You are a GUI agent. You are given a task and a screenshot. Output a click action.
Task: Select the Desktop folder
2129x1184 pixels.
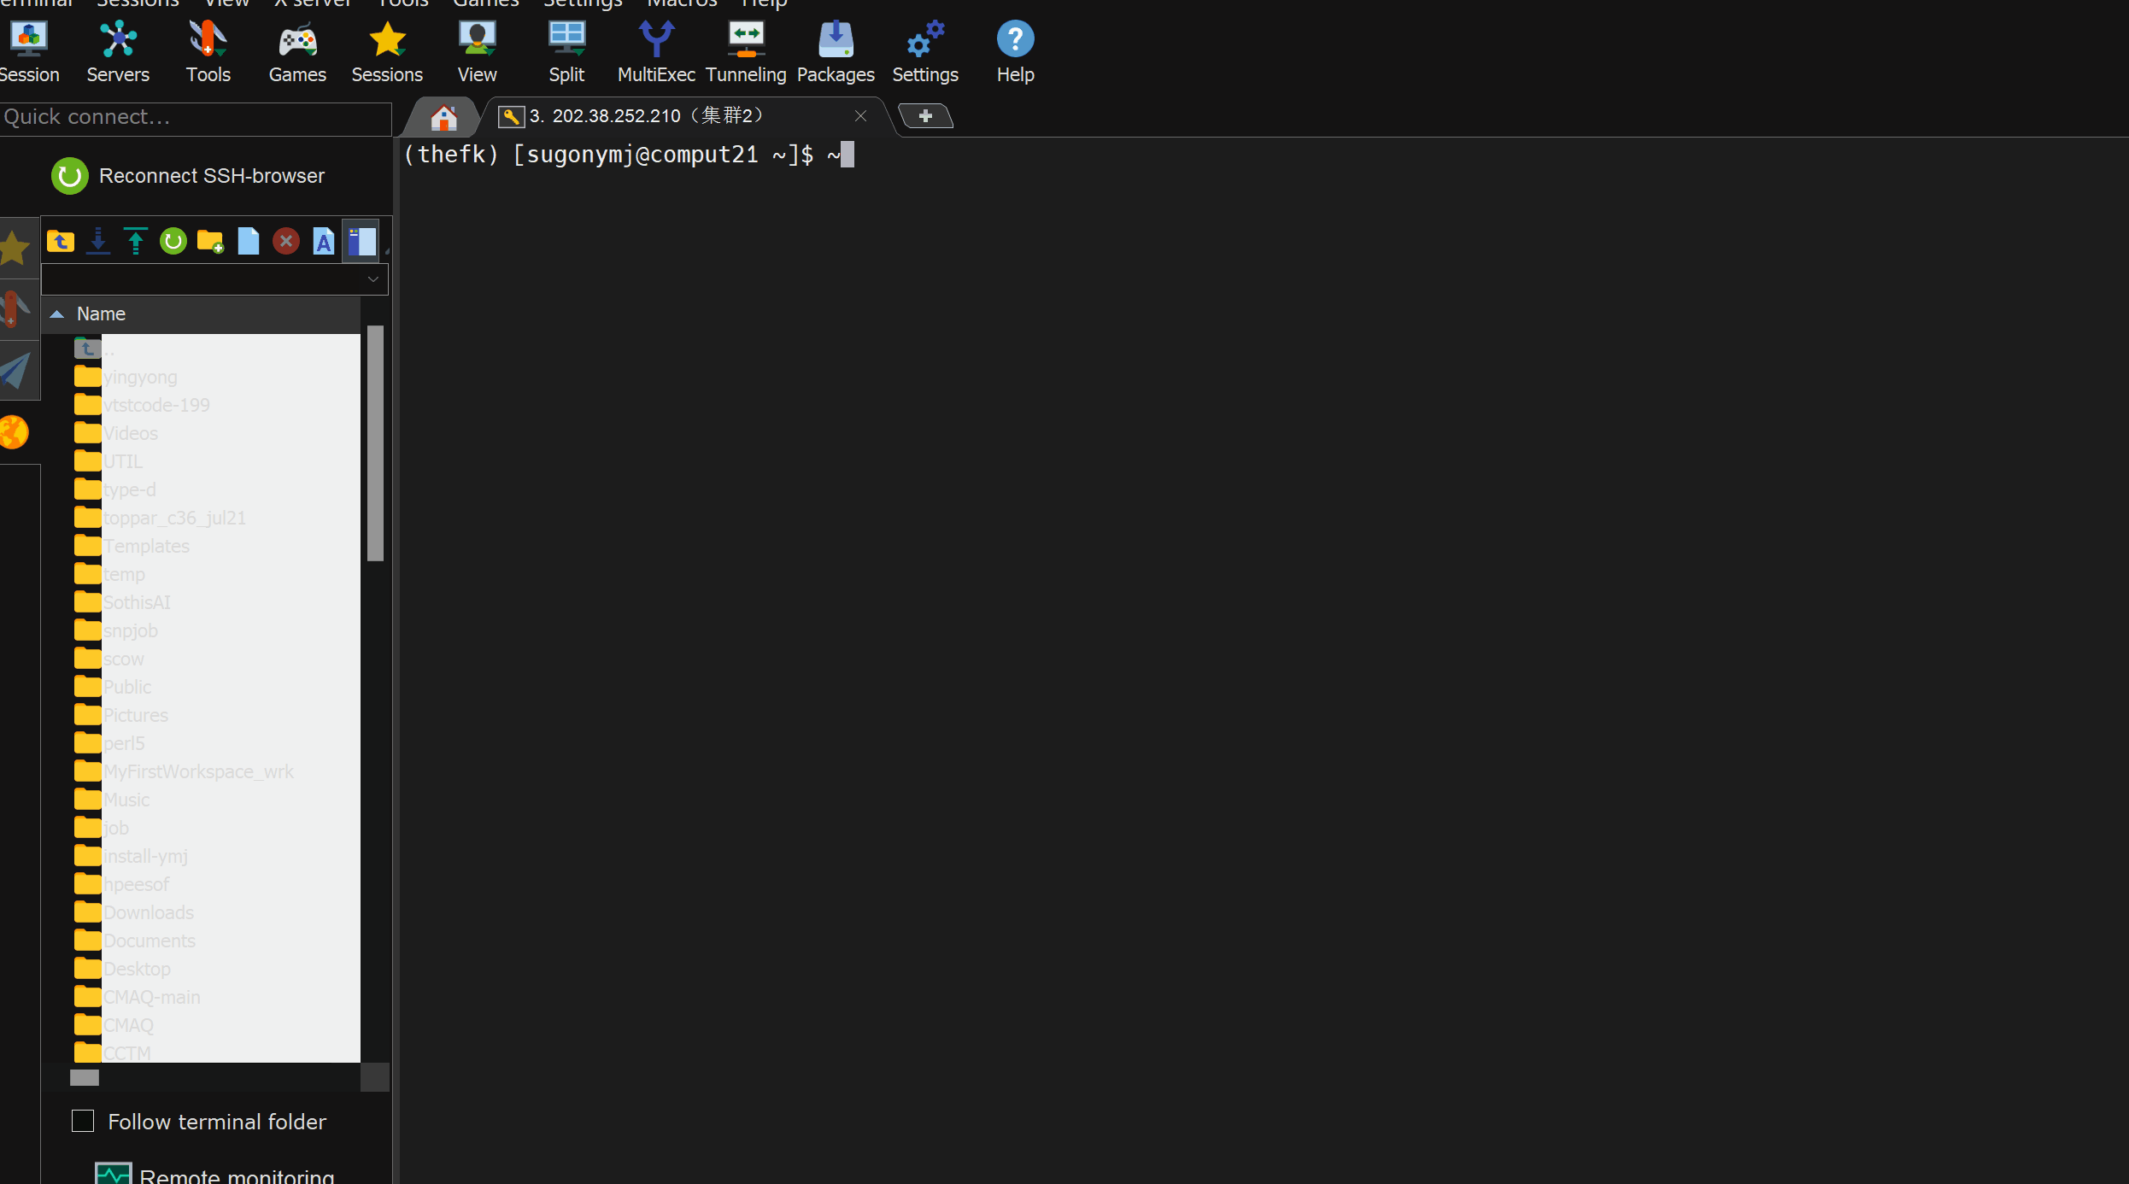[122, 969]
